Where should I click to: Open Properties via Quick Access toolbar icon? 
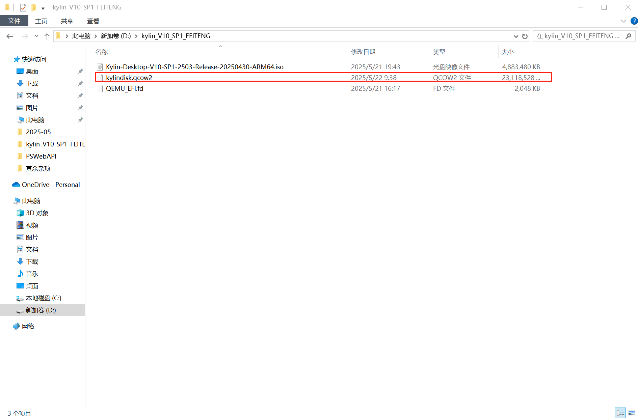coord(23,7)
